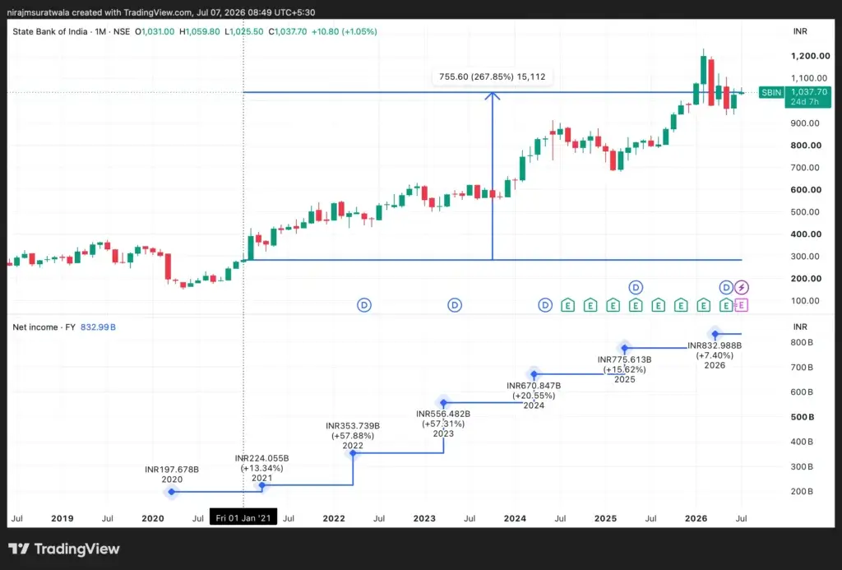Click the +10.80 (+1.05%) change value

345,32
